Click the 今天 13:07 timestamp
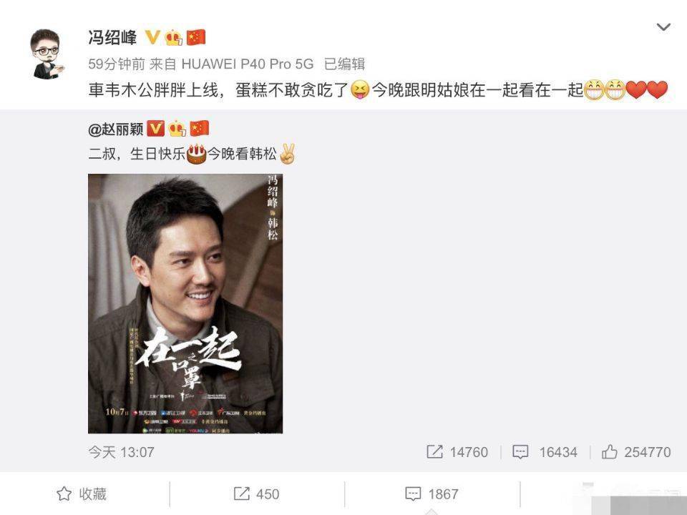 (x=122, y=452)
